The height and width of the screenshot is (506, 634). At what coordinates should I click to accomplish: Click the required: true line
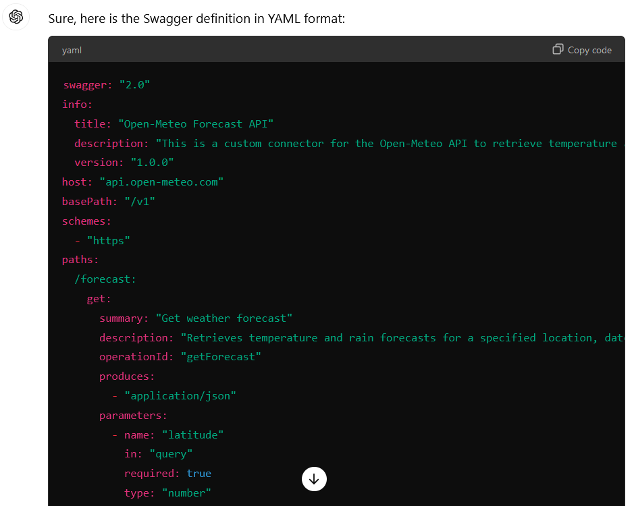tap(168, 473)
